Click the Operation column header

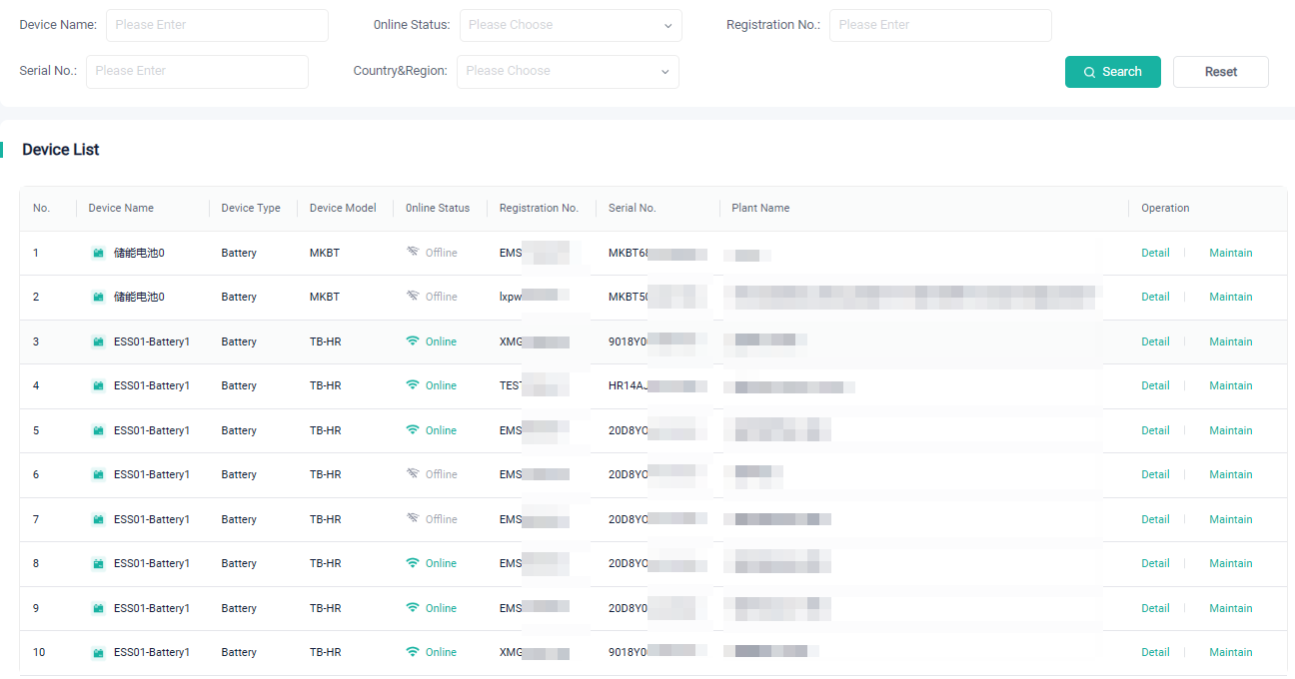coord(1165,208)
